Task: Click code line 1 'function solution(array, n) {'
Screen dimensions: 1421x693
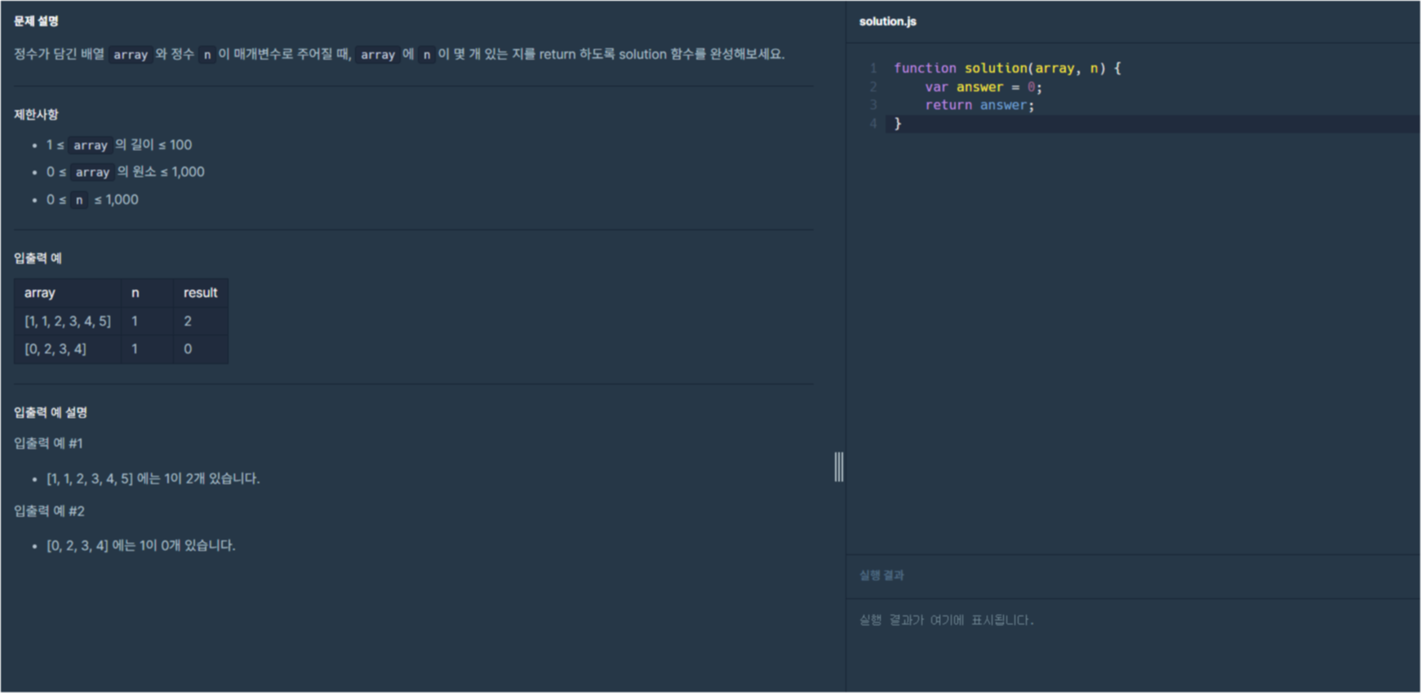Action: tap(1007, 69)
